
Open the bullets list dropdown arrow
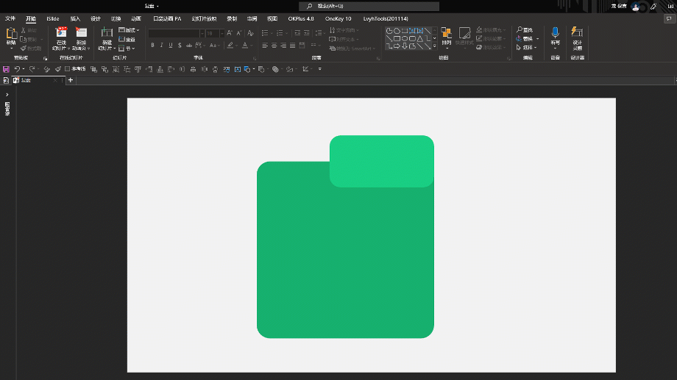272,33
